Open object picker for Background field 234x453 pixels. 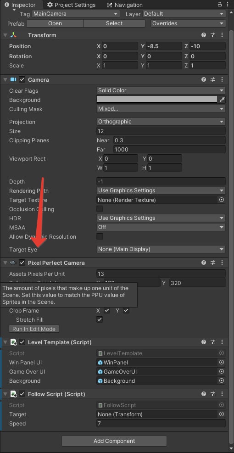point(222,381)
